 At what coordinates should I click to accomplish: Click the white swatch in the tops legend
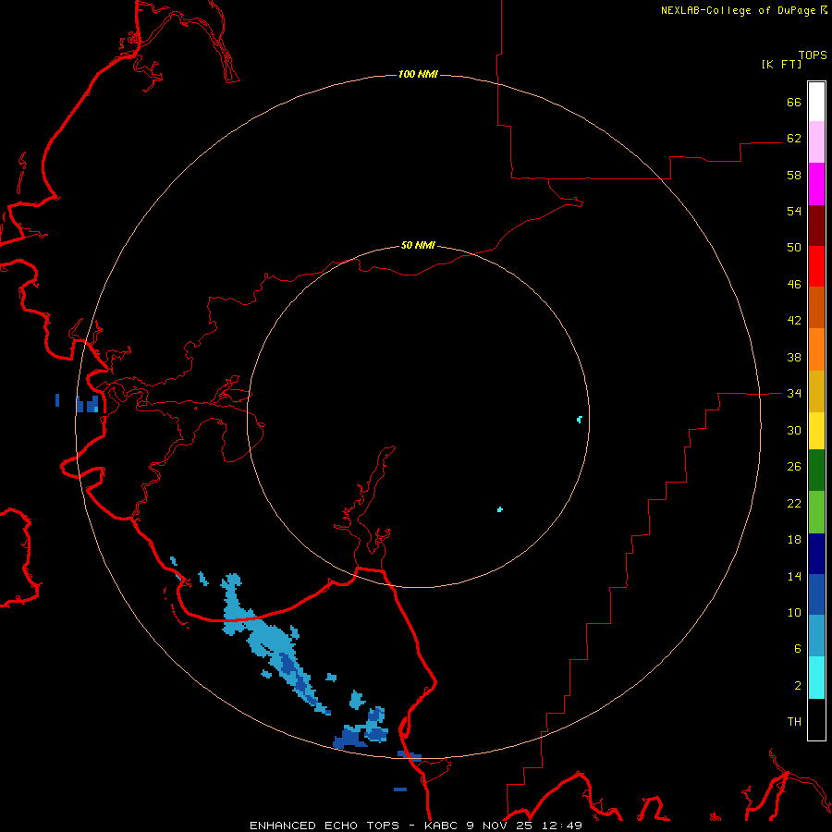tap(816, 102)
